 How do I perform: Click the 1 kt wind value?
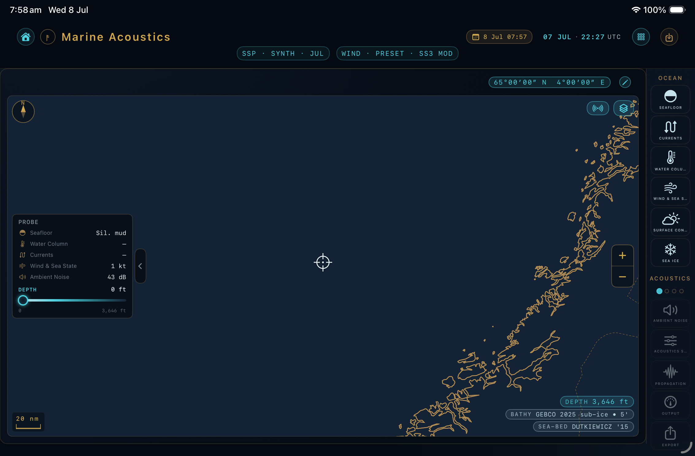(119, 266)
